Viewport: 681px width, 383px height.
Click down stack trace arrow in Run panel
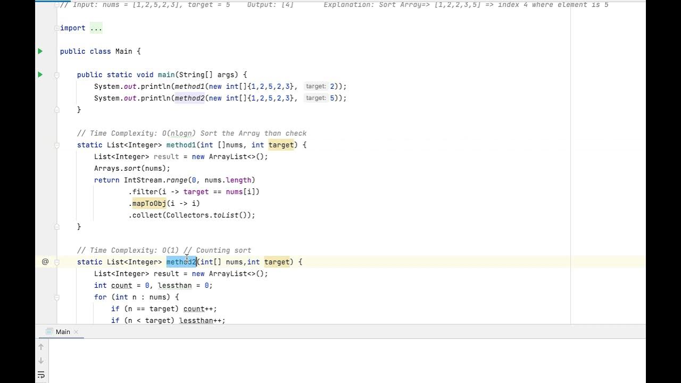point(41,361)
